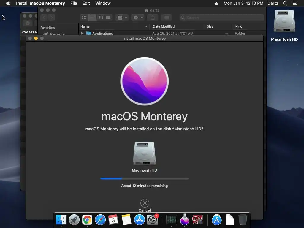
Task: Open Trash from the Dock
Action: [x=243, y=220]
